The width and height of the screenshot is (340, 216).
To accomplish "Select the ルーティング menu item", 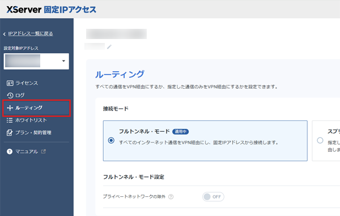I will 36,108.
